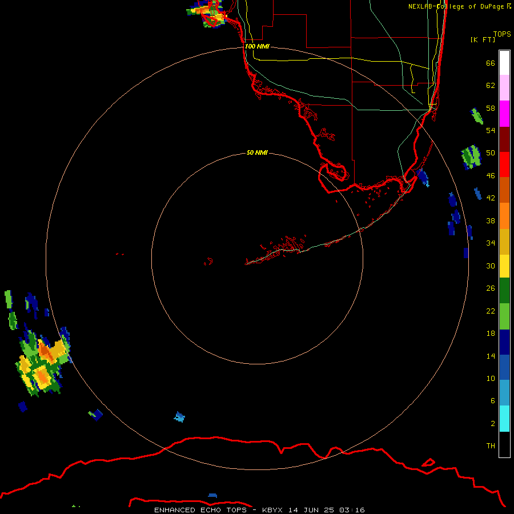This screenshot has width=514, height=514.
Task: Click the cyan legend swatch
Action: pyautogui.click(x=504, y=419)
